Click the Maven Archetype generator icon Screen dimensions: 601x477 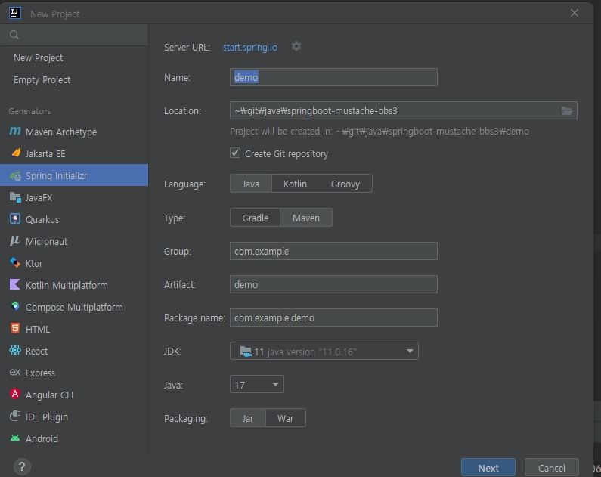(15, 132)
